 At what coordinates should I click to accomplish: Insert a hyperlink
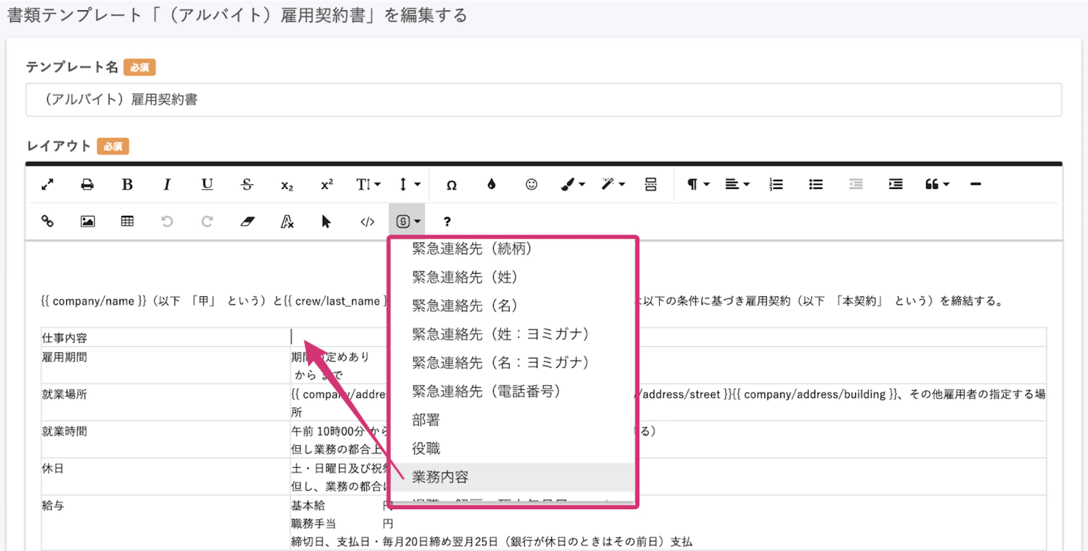coord(48,222)
